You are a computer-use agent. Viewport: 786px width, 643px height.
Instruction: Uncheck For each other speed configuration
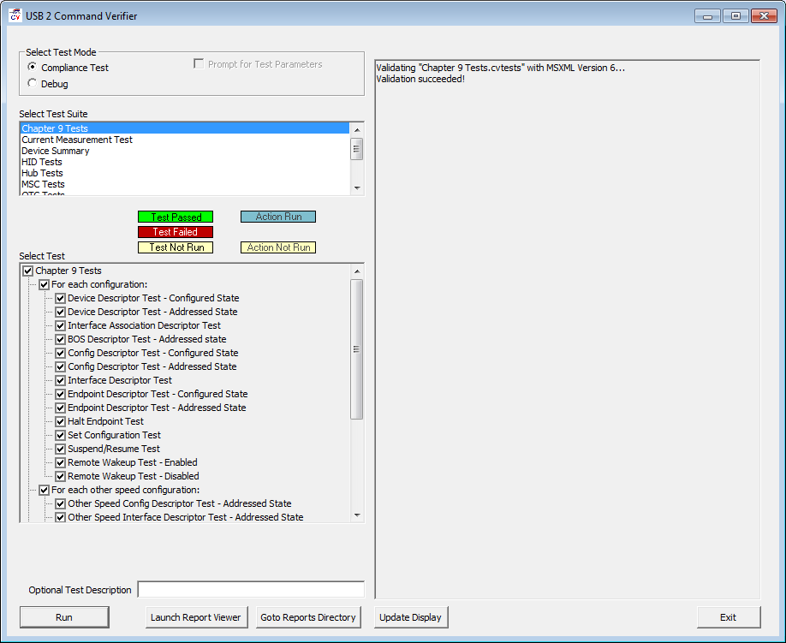coord(44,490)
